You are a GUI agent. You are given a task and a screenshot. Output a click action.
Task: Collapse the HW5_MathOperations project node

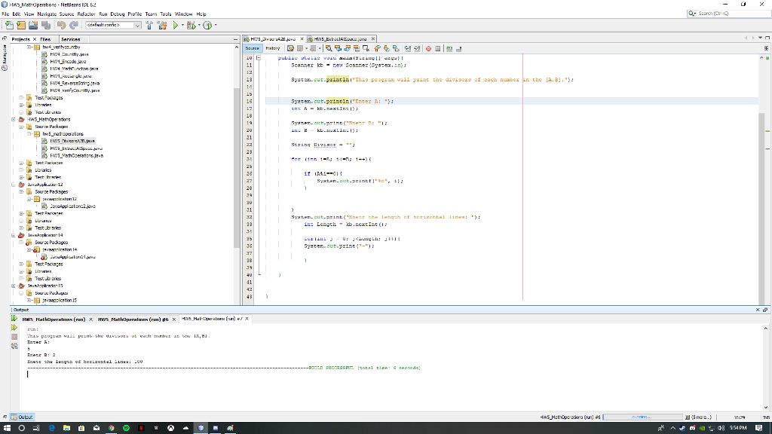(11, 119)
